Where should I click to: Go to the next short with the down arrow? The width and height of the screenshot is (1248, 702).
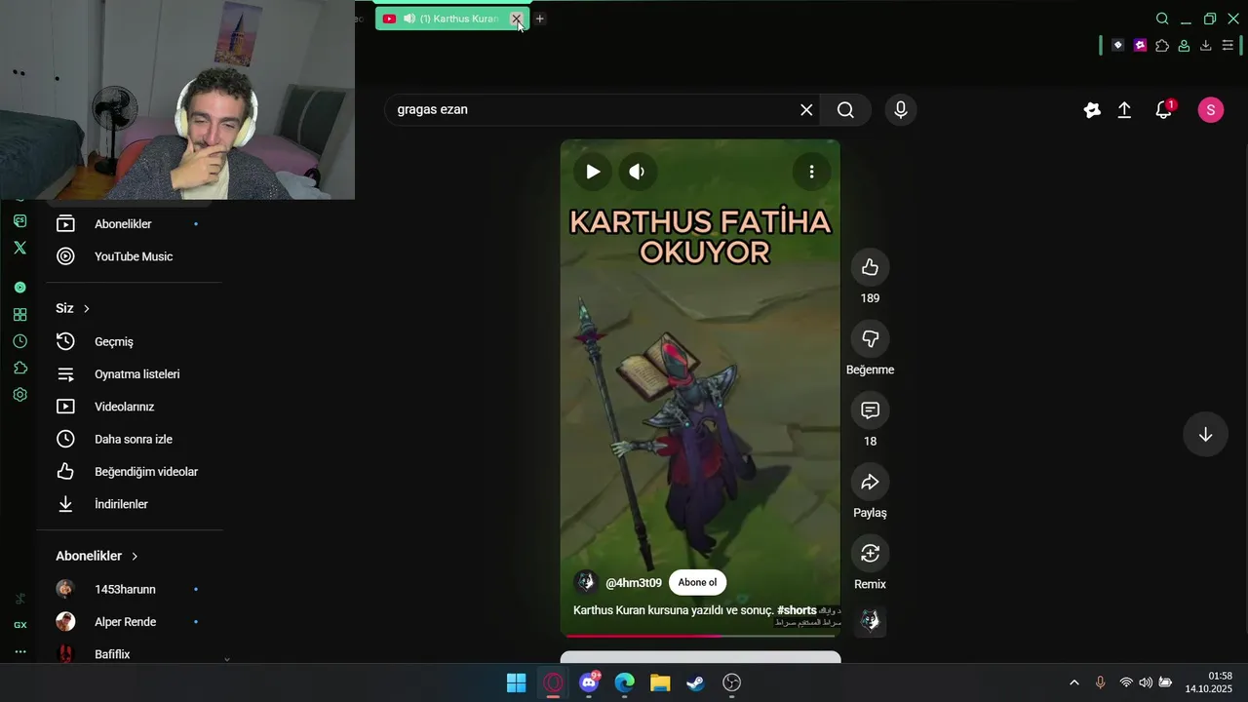tap(1205, 435)
